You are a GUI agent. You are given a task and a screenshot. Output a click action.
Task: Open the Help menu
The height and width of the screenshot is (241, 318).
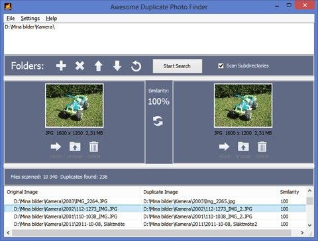click(x=52, y=19)
